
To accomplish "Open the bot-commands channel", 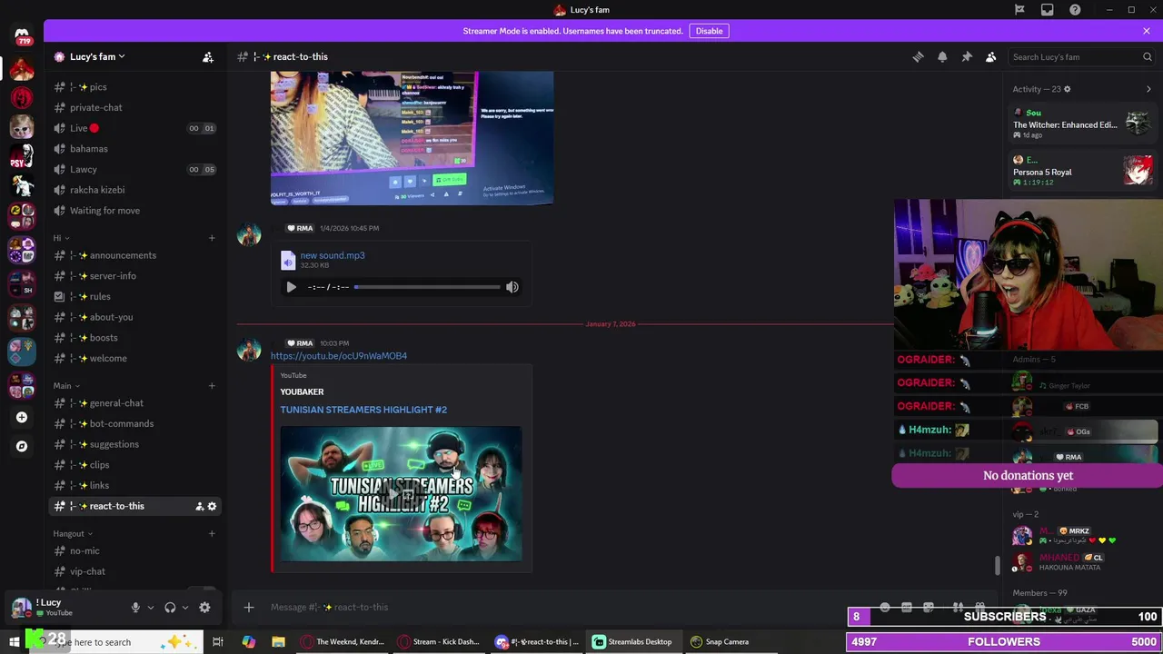I will [x=134, y=424].
